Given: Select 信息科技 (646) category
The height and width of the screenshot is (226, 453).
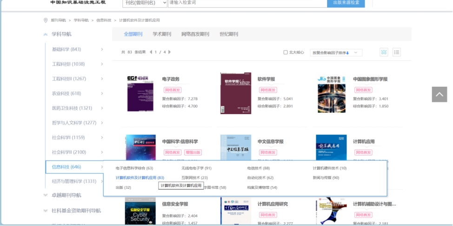Looking at the screenshot, I should pyautogui.click(x=74, y=167).
